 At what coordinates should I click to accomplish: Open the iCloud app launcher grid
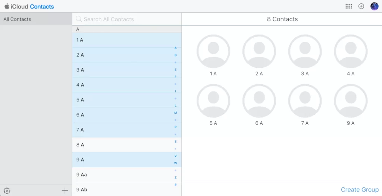tap(349, 6)
